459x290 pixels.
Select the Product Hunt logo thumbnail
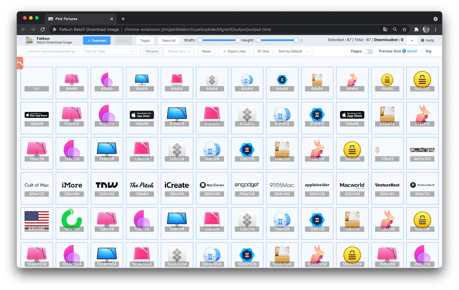422,188
